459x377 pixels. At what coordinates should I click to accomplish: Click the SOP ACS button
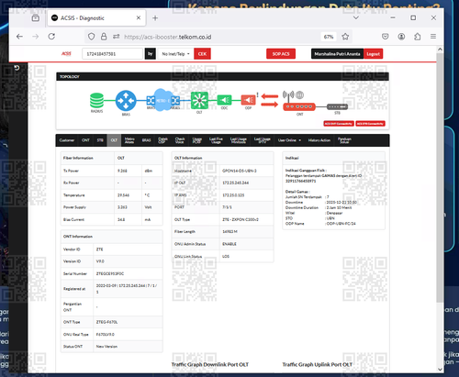click(281, 54)
